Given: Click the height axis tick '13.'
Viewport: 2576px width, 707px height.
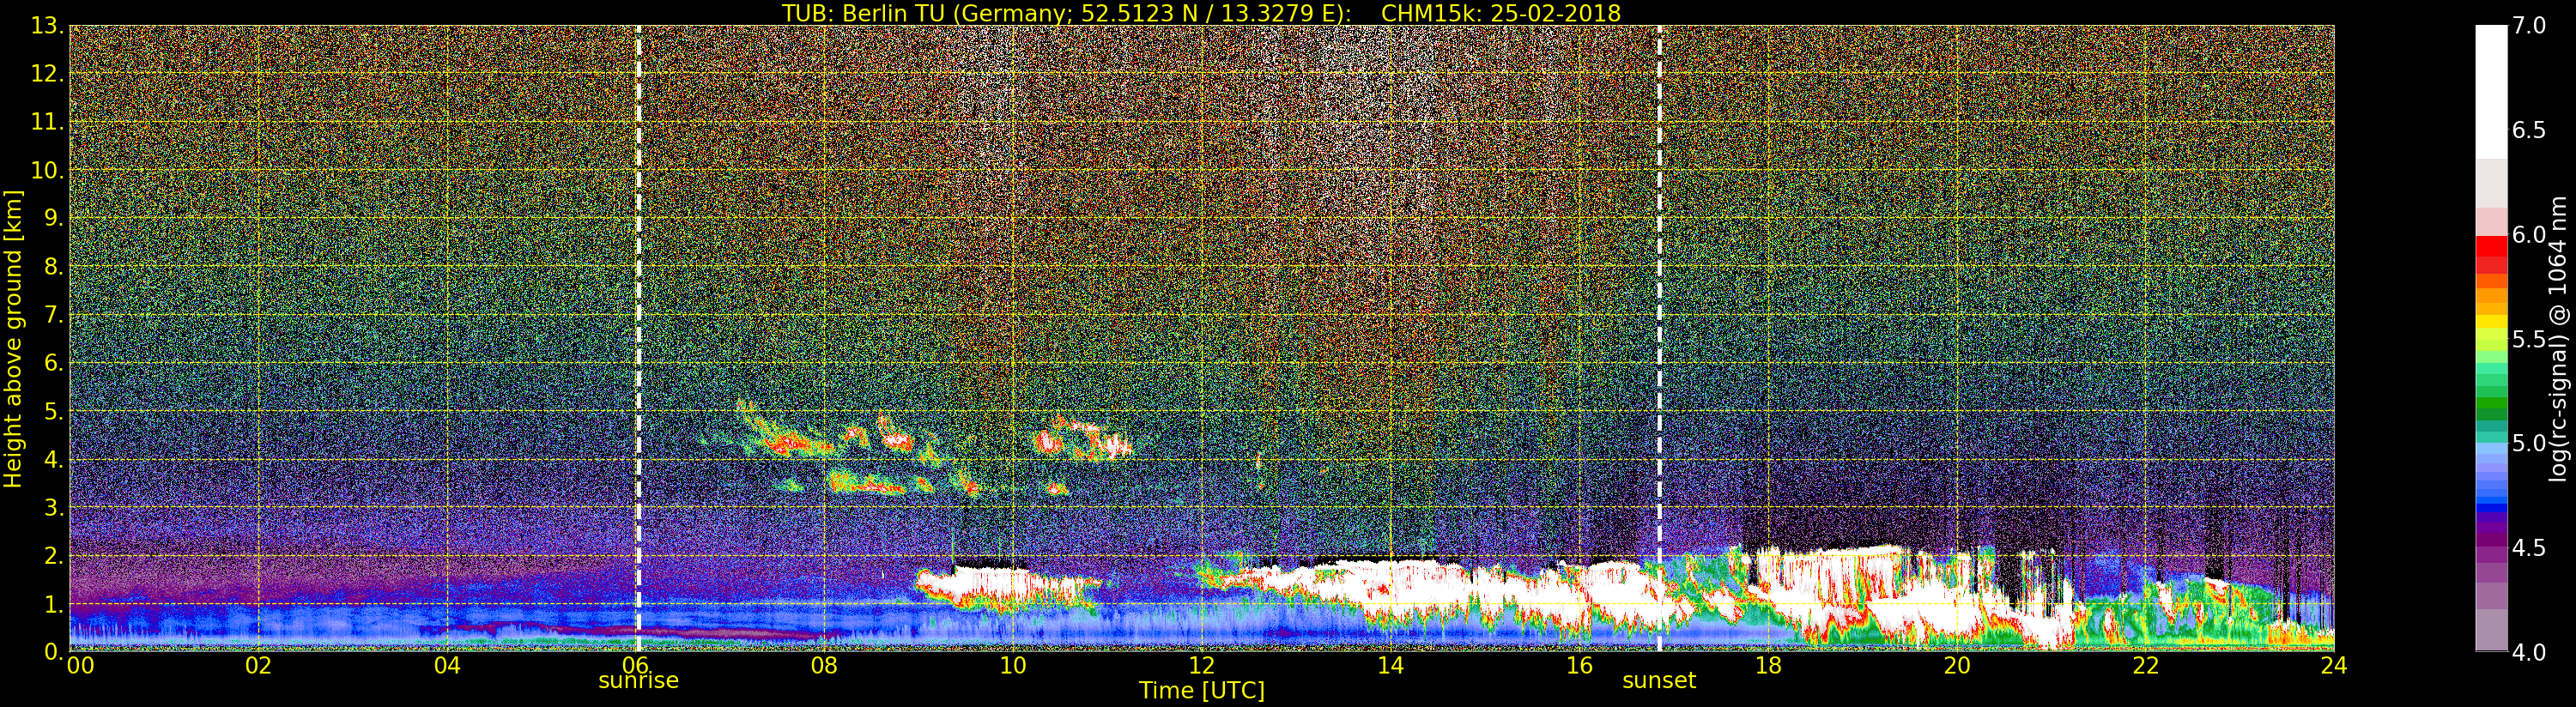Looking at the screenshot, I should pos(47,26).
